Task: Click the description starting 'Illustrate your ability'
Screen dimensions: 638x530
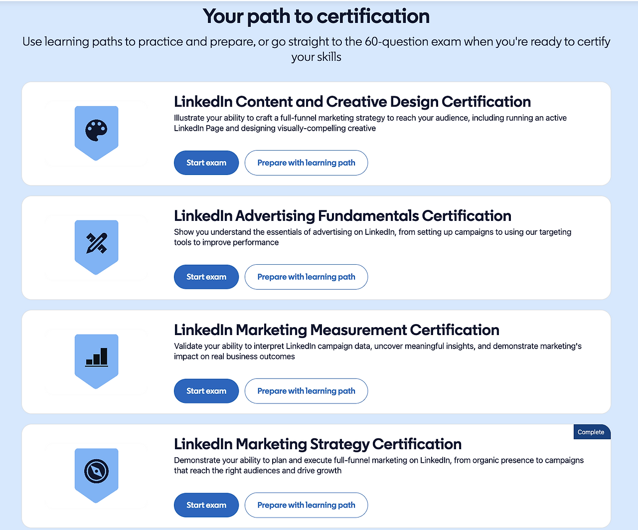Action: (370, 123)
